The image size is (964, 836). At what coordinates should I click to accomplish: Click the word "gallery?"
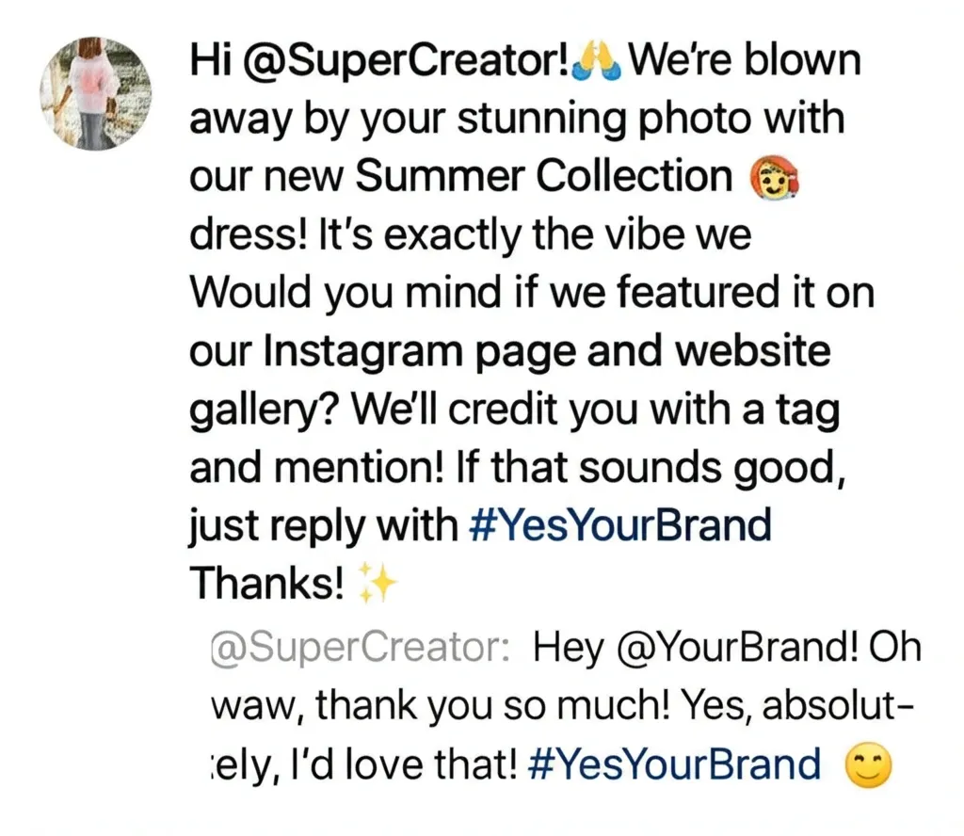coord(264,410)
